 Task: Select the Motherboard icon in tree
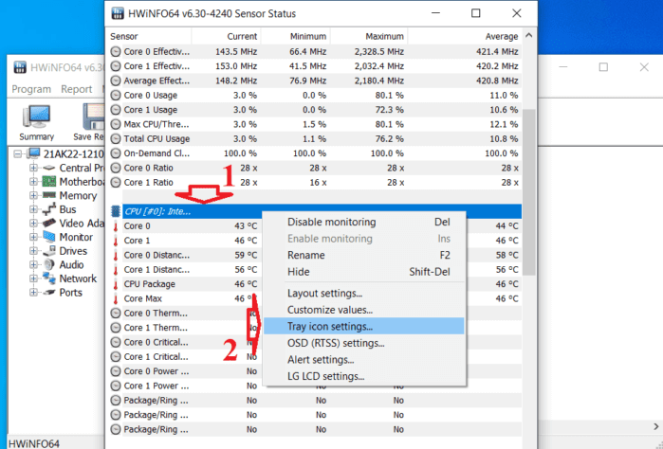click(x=49, y=182)
